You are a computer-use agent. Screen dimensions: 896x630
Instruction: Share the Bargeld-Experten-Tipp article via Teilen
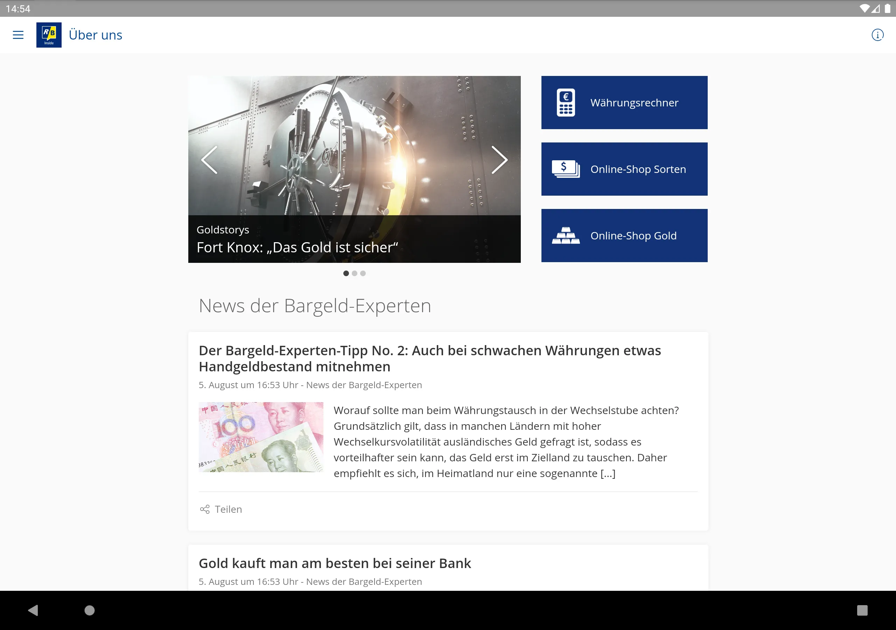(221, 509)
